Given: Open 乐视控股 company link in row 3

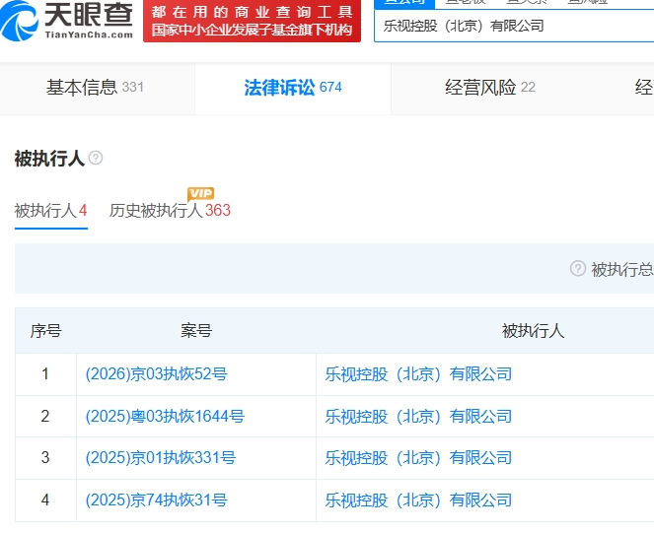Looking at the screenshot, I should pyautogui.click(x=418, y=458).
